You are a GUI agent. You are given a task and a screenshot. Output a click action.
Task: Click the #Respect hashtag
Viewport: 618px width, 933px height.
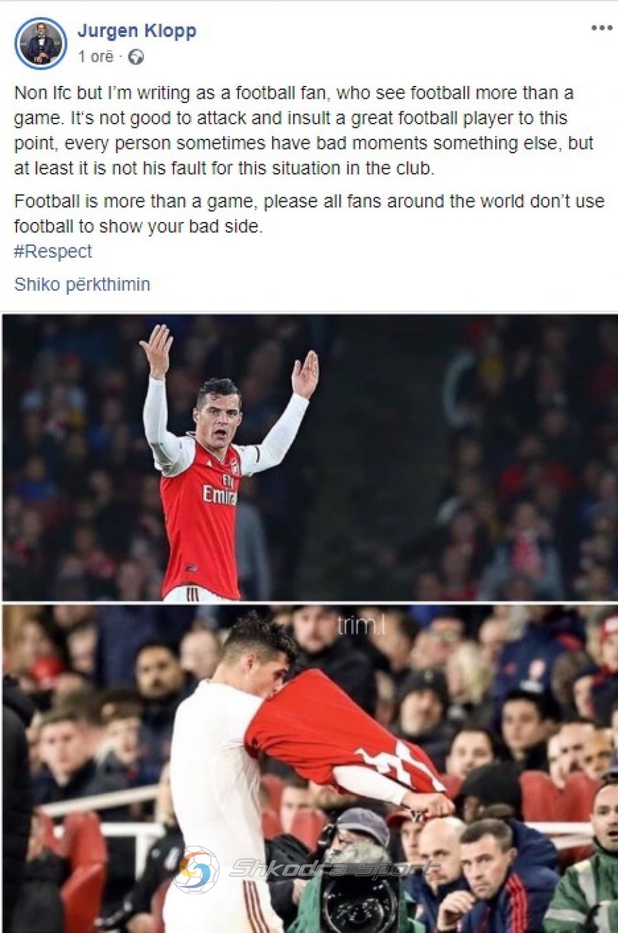(53, 251)
